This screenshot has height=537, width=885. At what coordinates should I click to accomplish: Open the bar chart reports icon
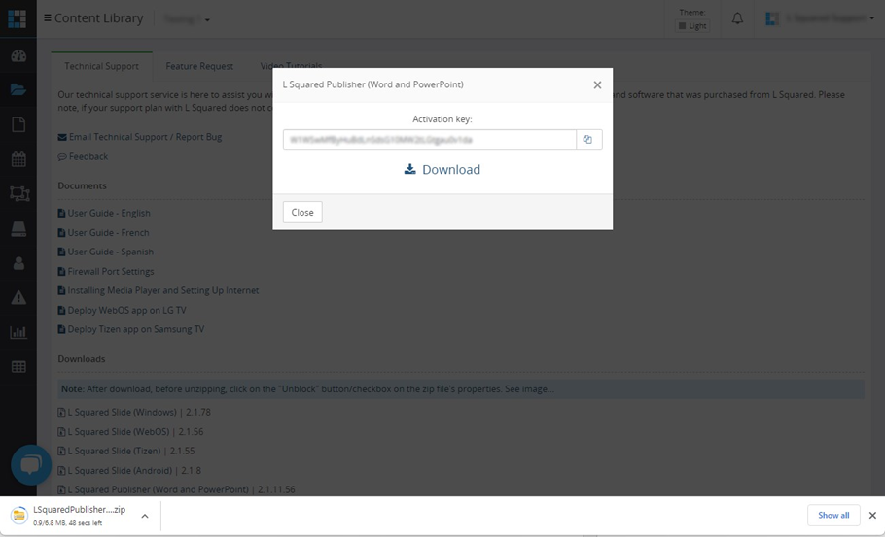coord(18,332)
